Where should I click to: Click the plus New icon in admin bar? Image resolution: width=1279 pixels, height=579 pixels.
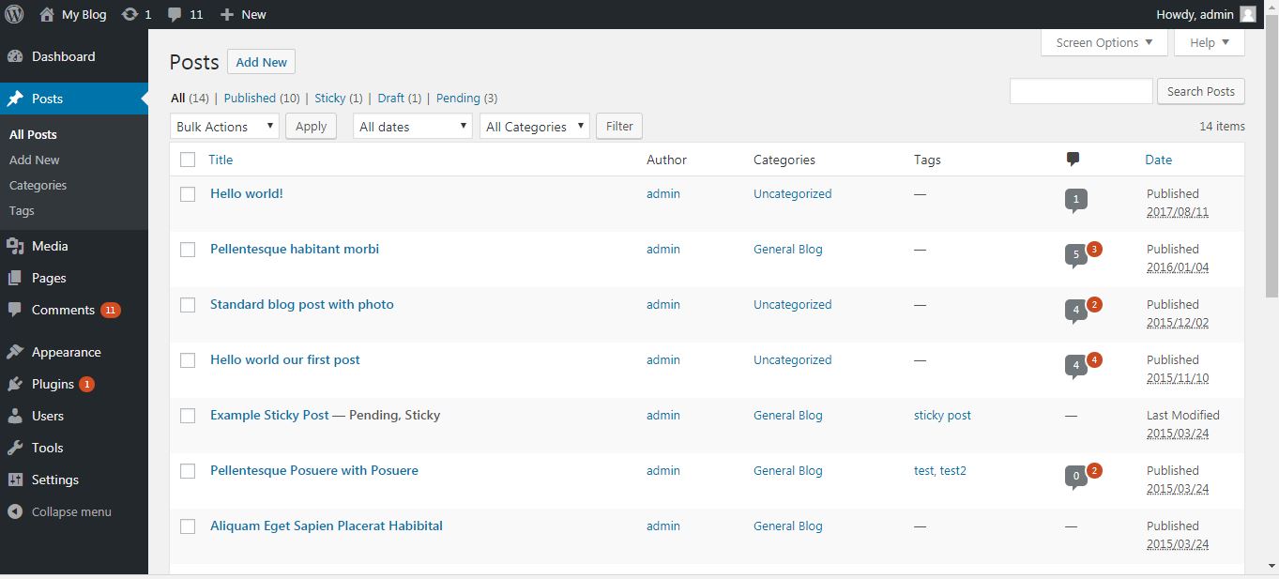click(x=227, y=14)
